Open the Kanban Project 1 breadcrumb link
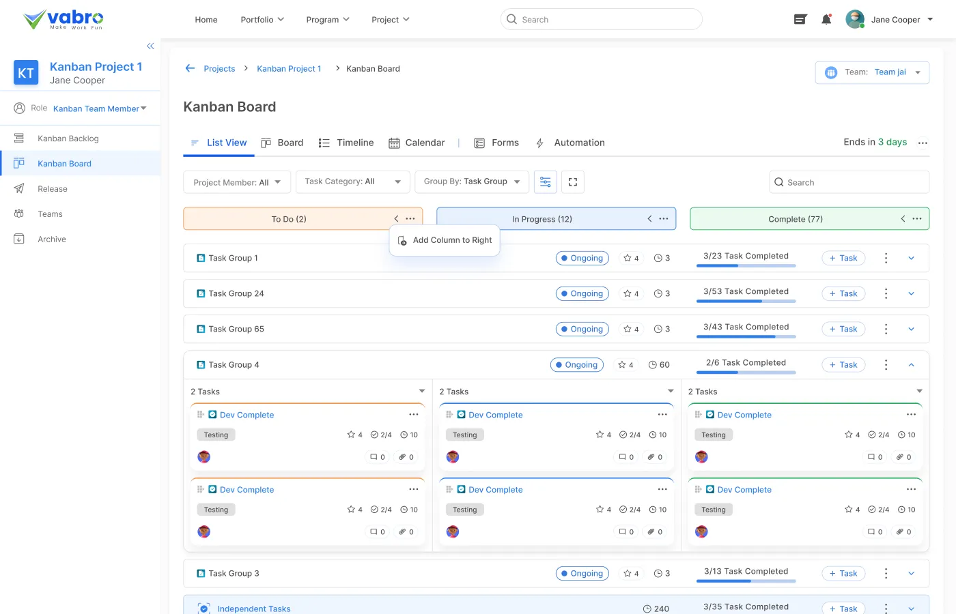The height and width of the screenshot is (614, 956). (x=289, y=68)
